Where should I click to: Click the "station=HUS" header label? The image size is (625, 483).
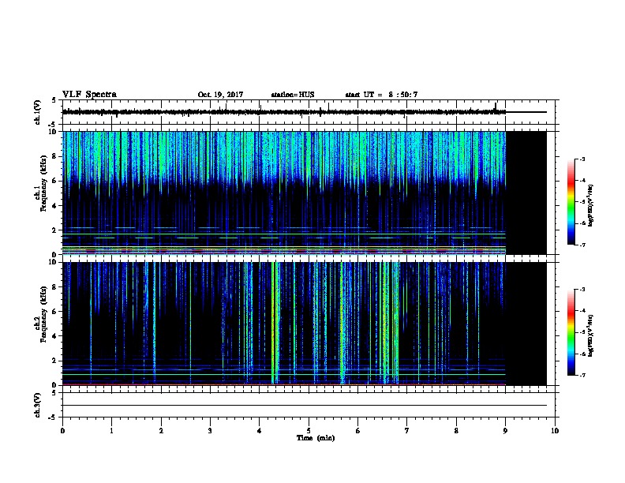[x=293, y=95]
